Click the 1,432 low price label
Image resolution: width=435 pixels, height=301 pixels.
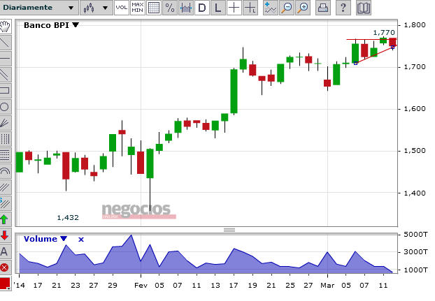(x=68, y=218)
